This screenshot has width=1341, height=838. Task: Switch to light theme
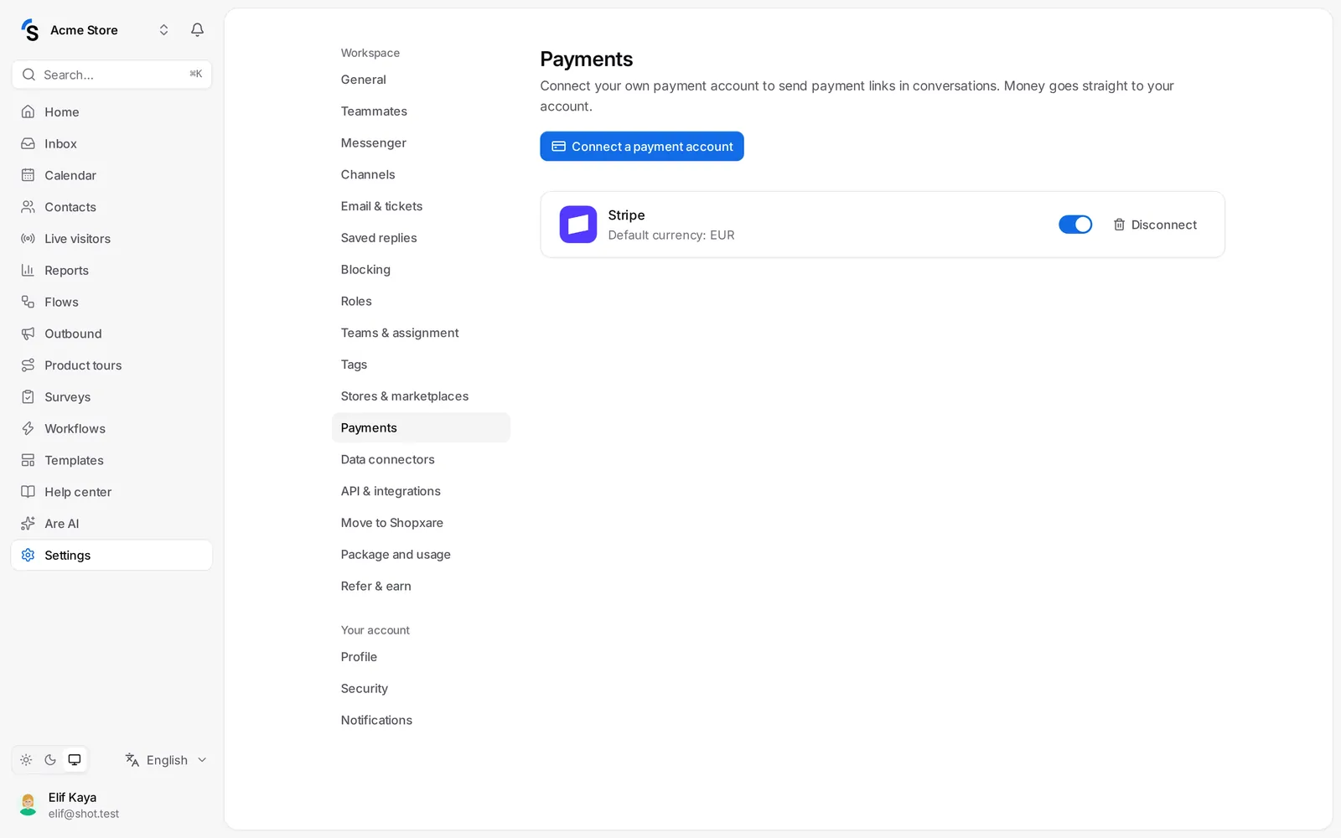(26, 760)
